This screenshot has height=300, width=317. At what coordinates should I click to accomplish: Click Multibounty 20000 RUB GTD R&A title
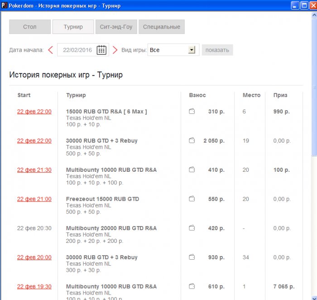[x=111, y=228]
